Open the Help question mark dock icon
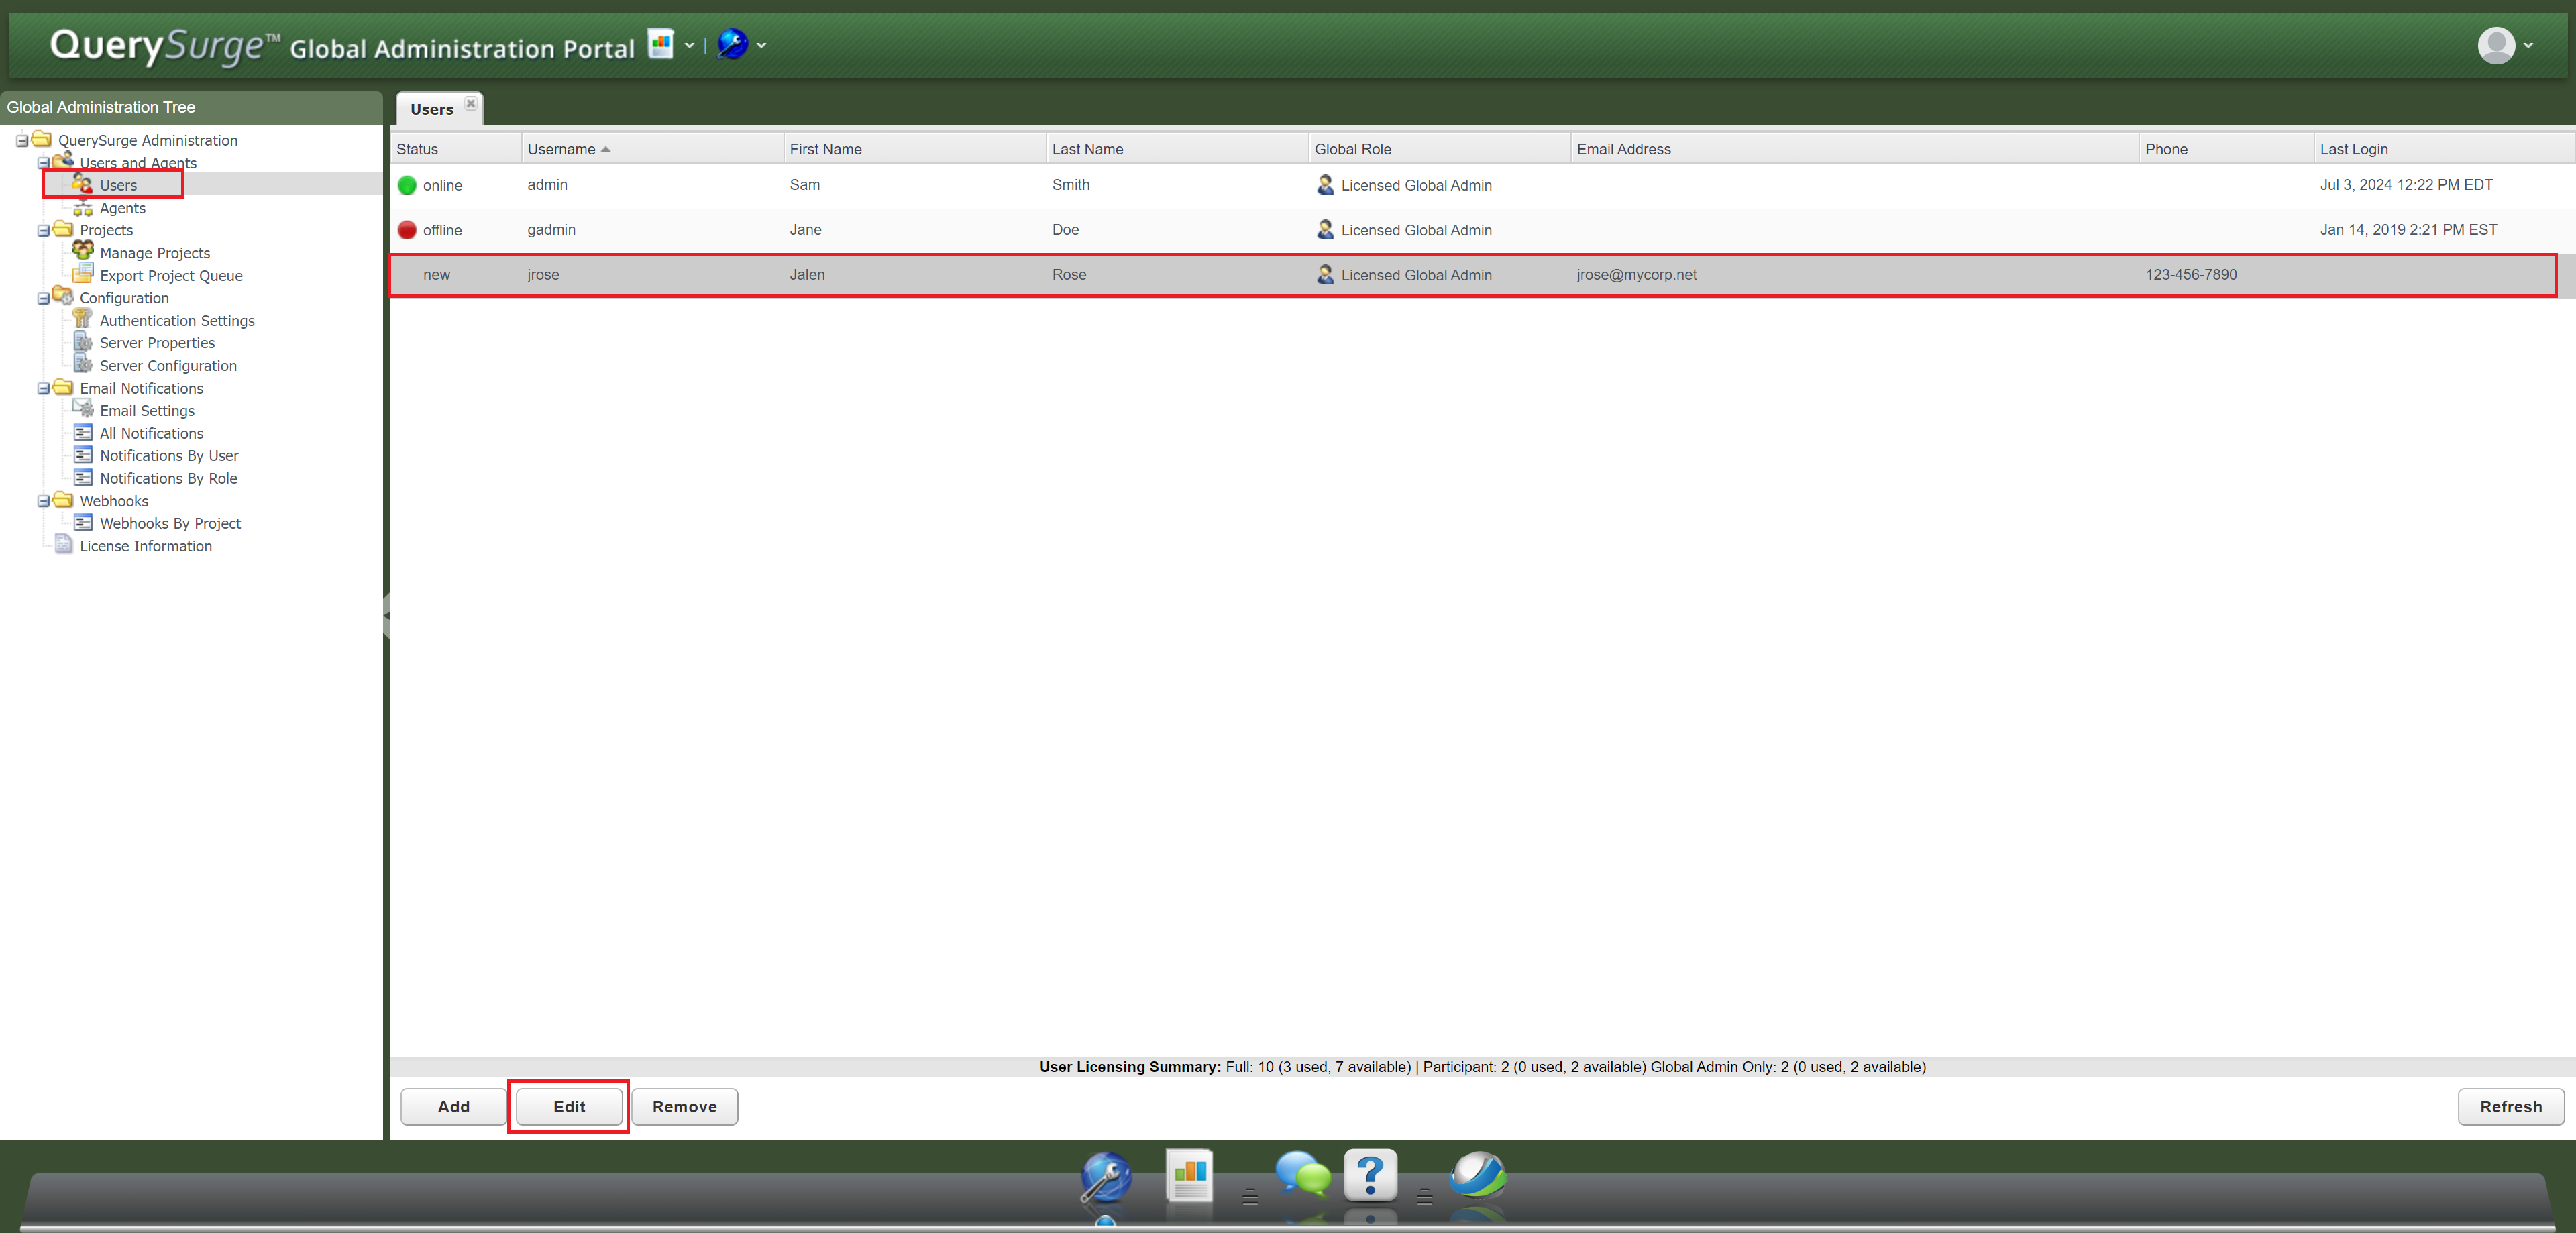2576x1233 pixels. pos(1370,1176)
